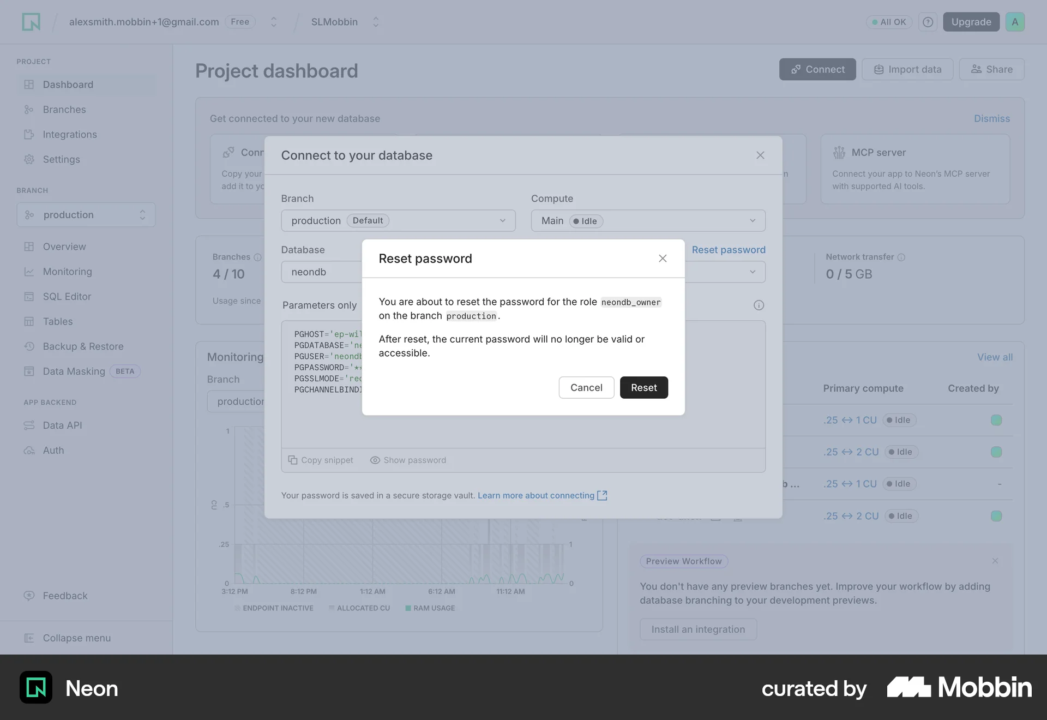This screenshot has height=720, width=1047.
Task: Click info icon next to Network transfer
Action: click(901, 257)
